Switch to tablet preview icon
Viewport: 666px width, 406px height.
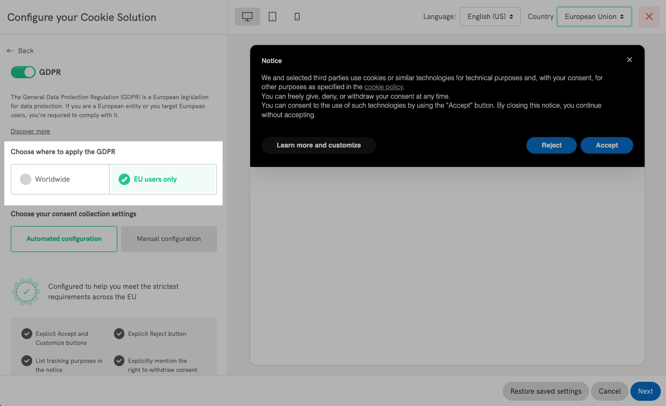tap(272, 17)
